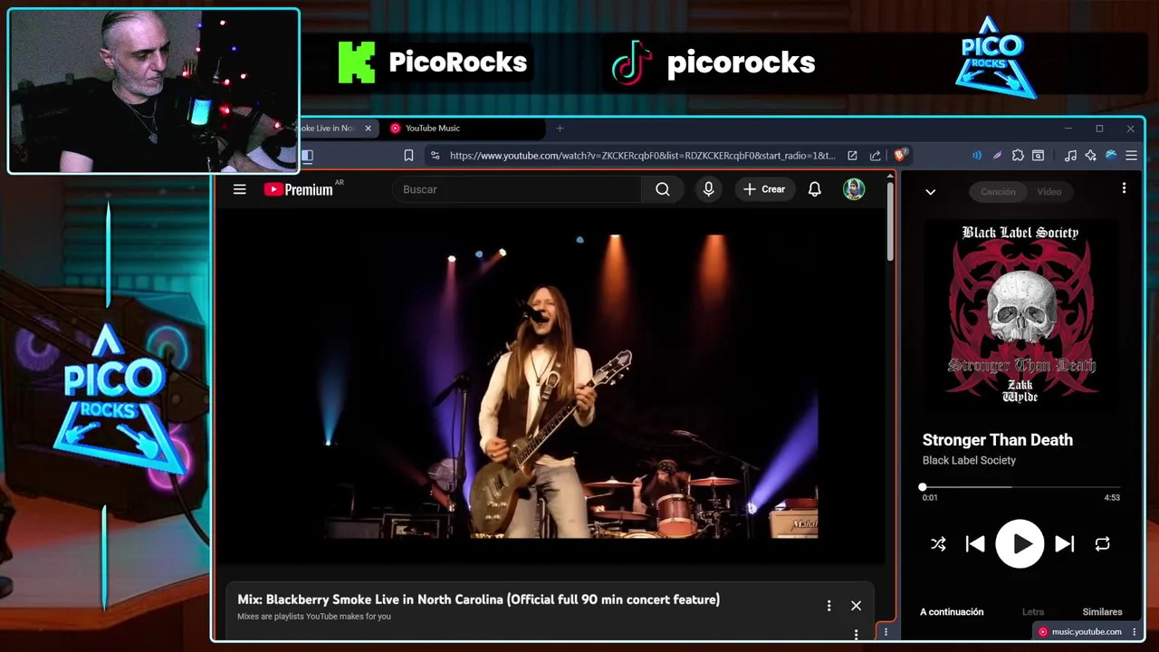Start voice search with microphone icon
This screenshot has height=652, width=1159.
(x=708, y=189)
